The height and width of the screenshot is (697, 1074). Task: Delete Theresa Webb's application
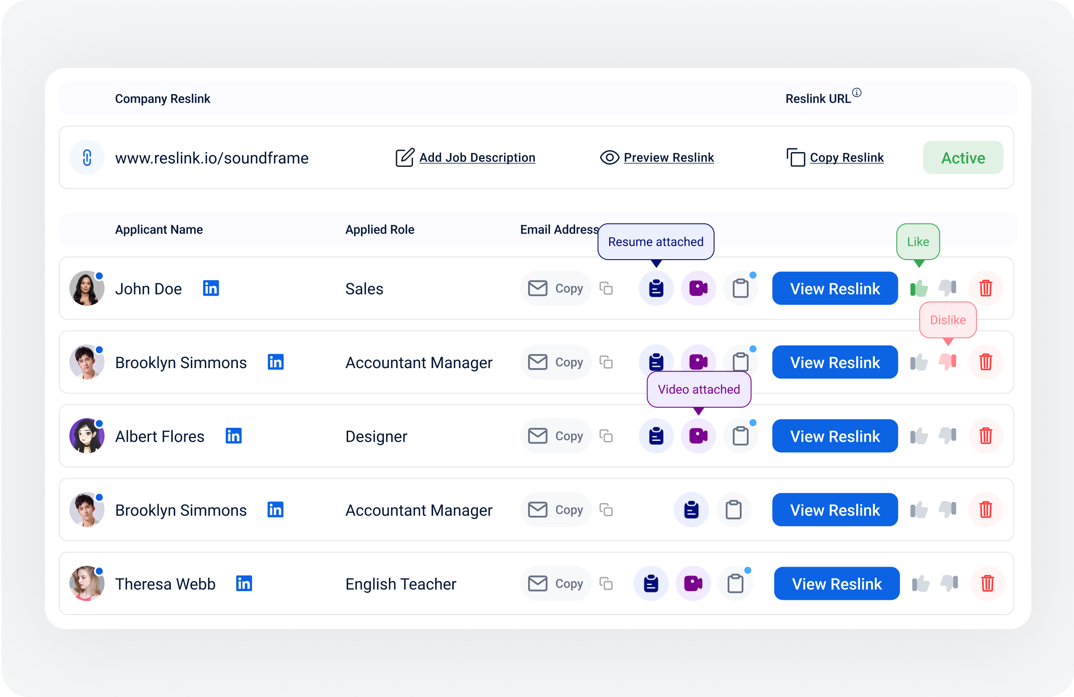(x=988, y=583)
